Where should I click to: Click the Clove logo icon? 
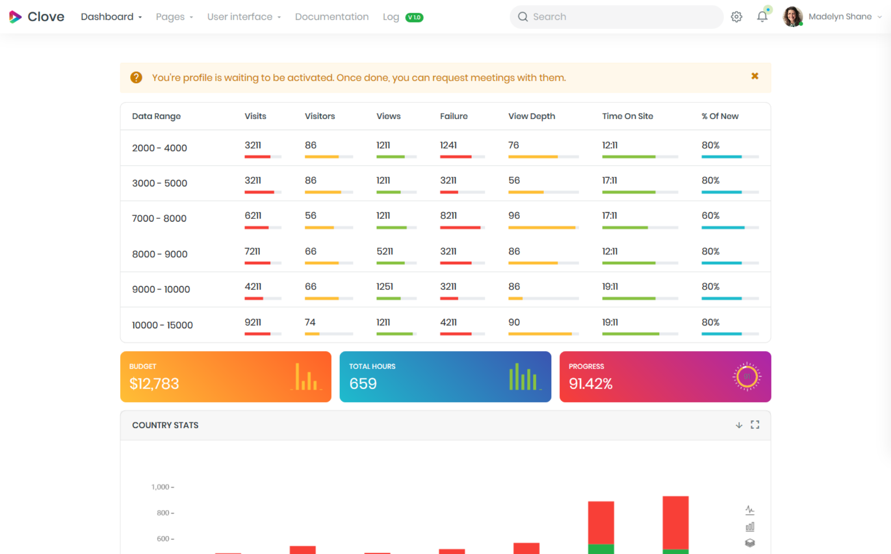click(15, 17)
